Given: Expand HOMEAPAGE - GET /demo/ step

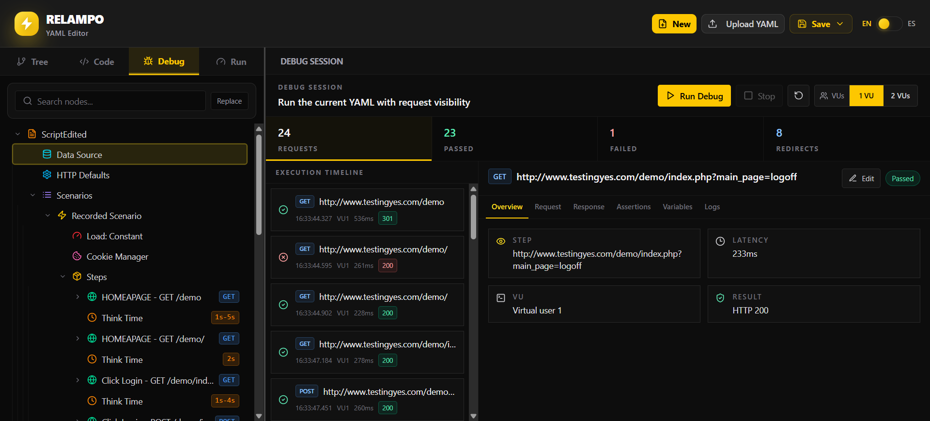Looking at the screenshot, I should [77, 339].
